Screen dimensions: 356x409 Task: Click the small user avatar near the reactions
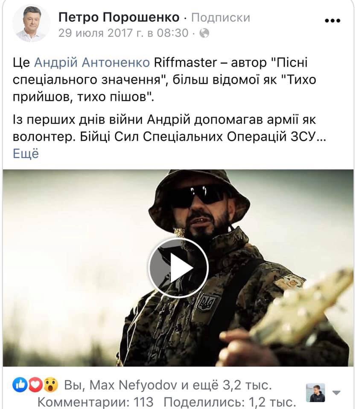(x=315, y=392)
